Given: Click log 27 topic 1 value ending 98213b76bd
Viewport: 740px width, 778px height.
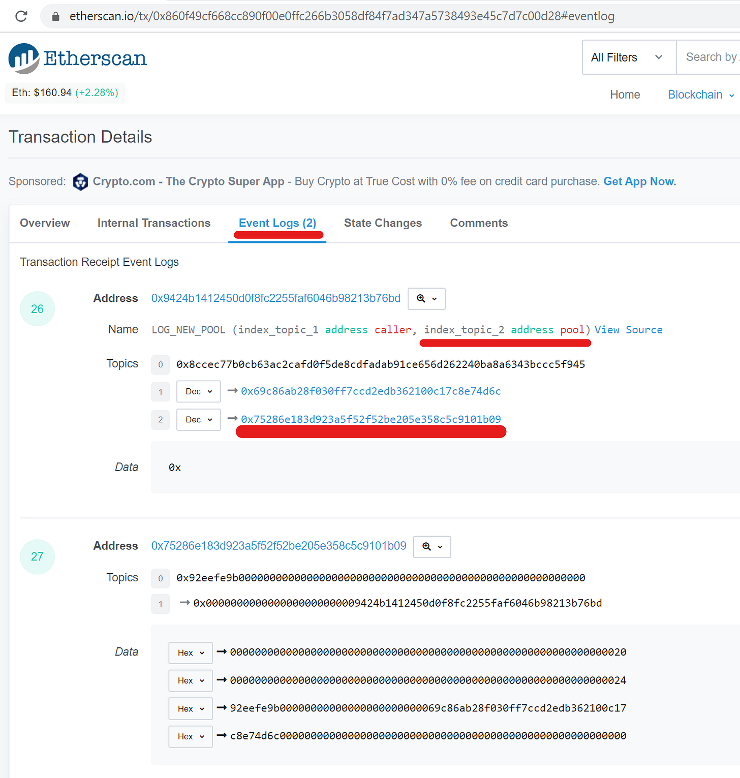Looking at the screenshot, I should click(x=397, y=603).
